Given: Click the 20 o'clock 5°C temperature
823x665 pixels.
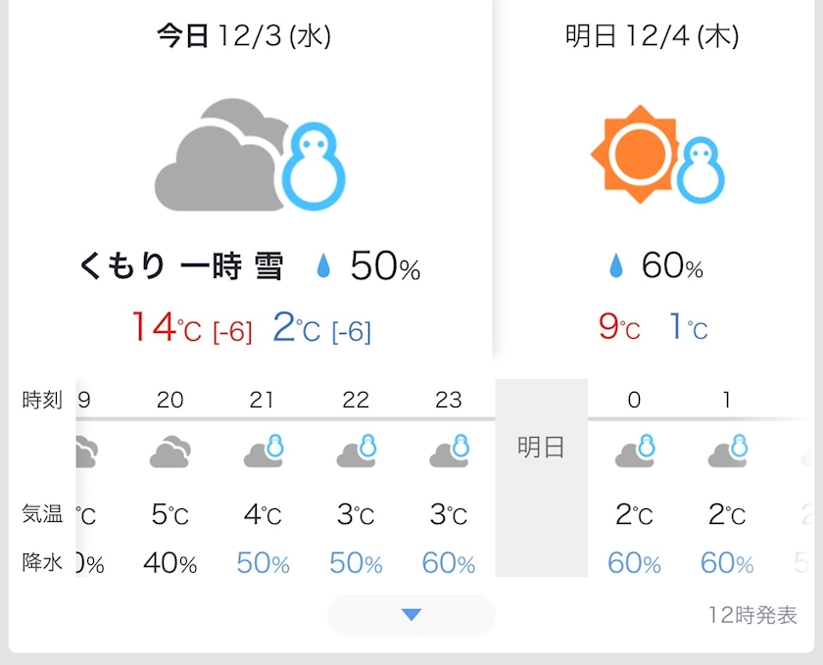Looking at the screenshot, I should click(x=169, y=514).
